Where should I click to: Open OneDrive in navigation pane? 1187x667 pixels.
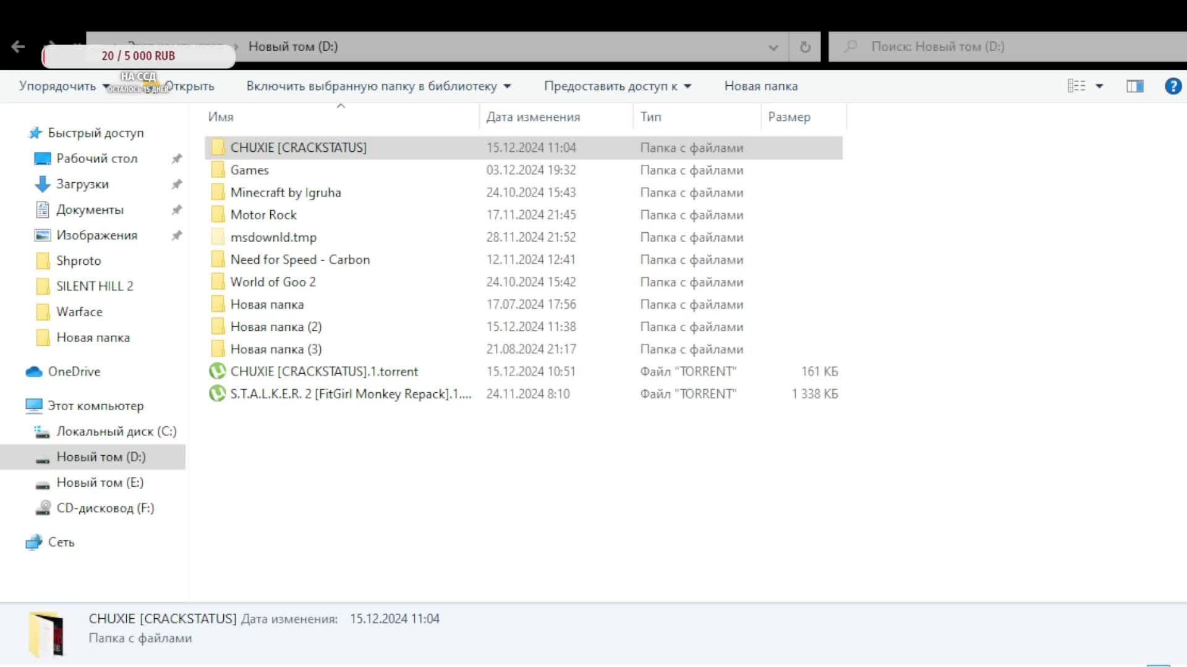click(x=74, y=371)
